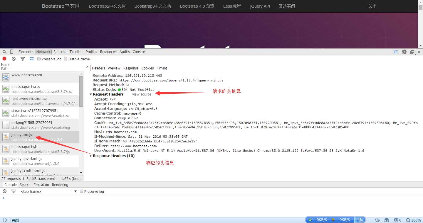Screen dimensions: 423x223
Task: Open the Resources panel
Action: [108, 52]
